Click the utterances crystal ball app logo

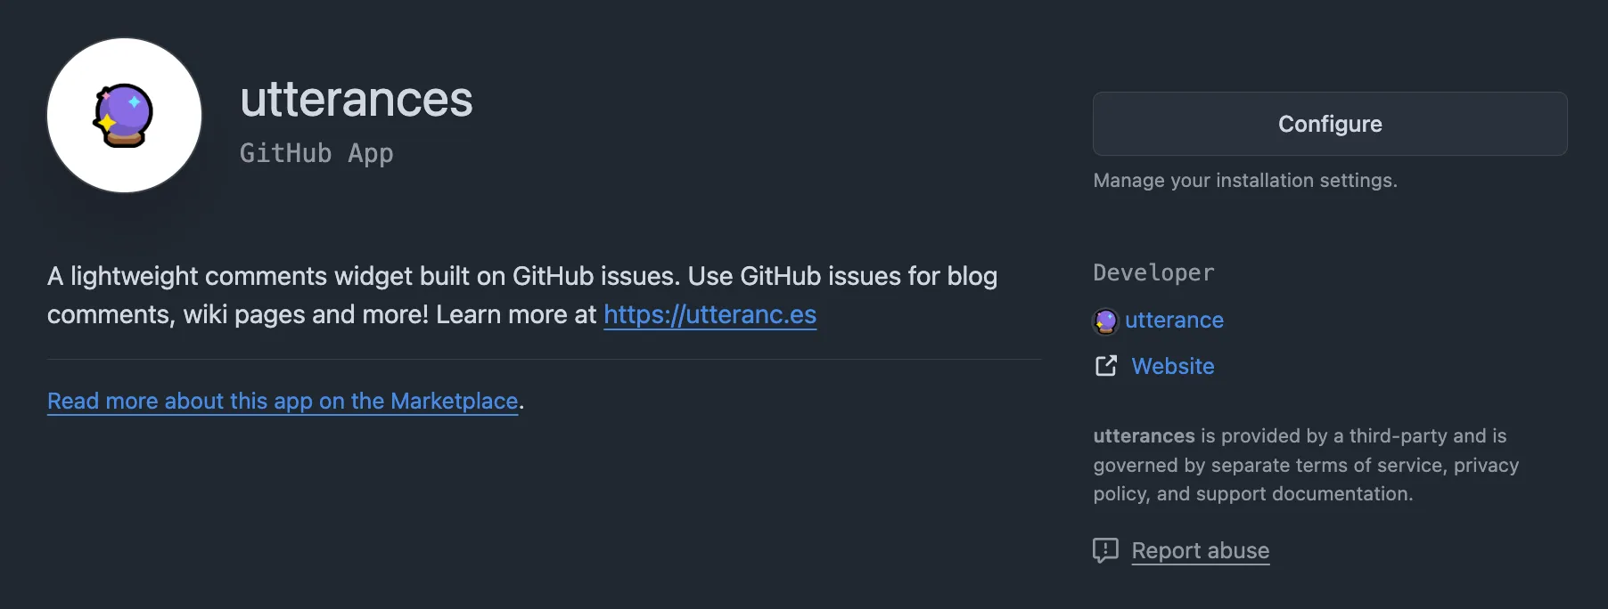124,116
